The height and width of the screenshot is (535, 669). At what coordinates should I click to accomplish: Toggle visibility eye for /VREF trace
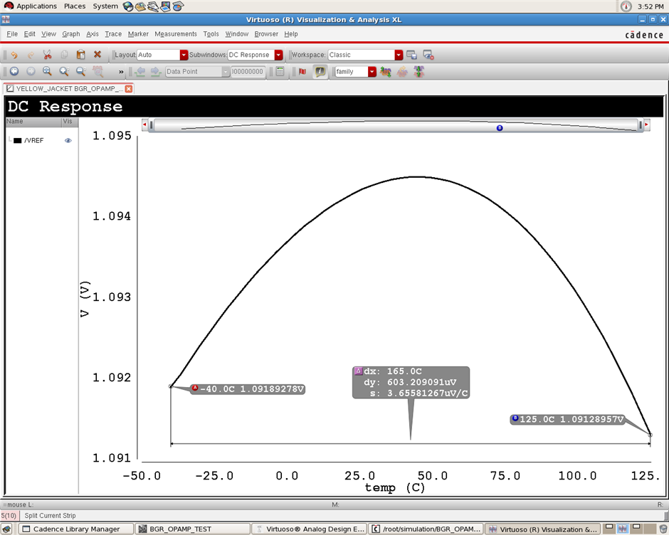tap(68, 141)
